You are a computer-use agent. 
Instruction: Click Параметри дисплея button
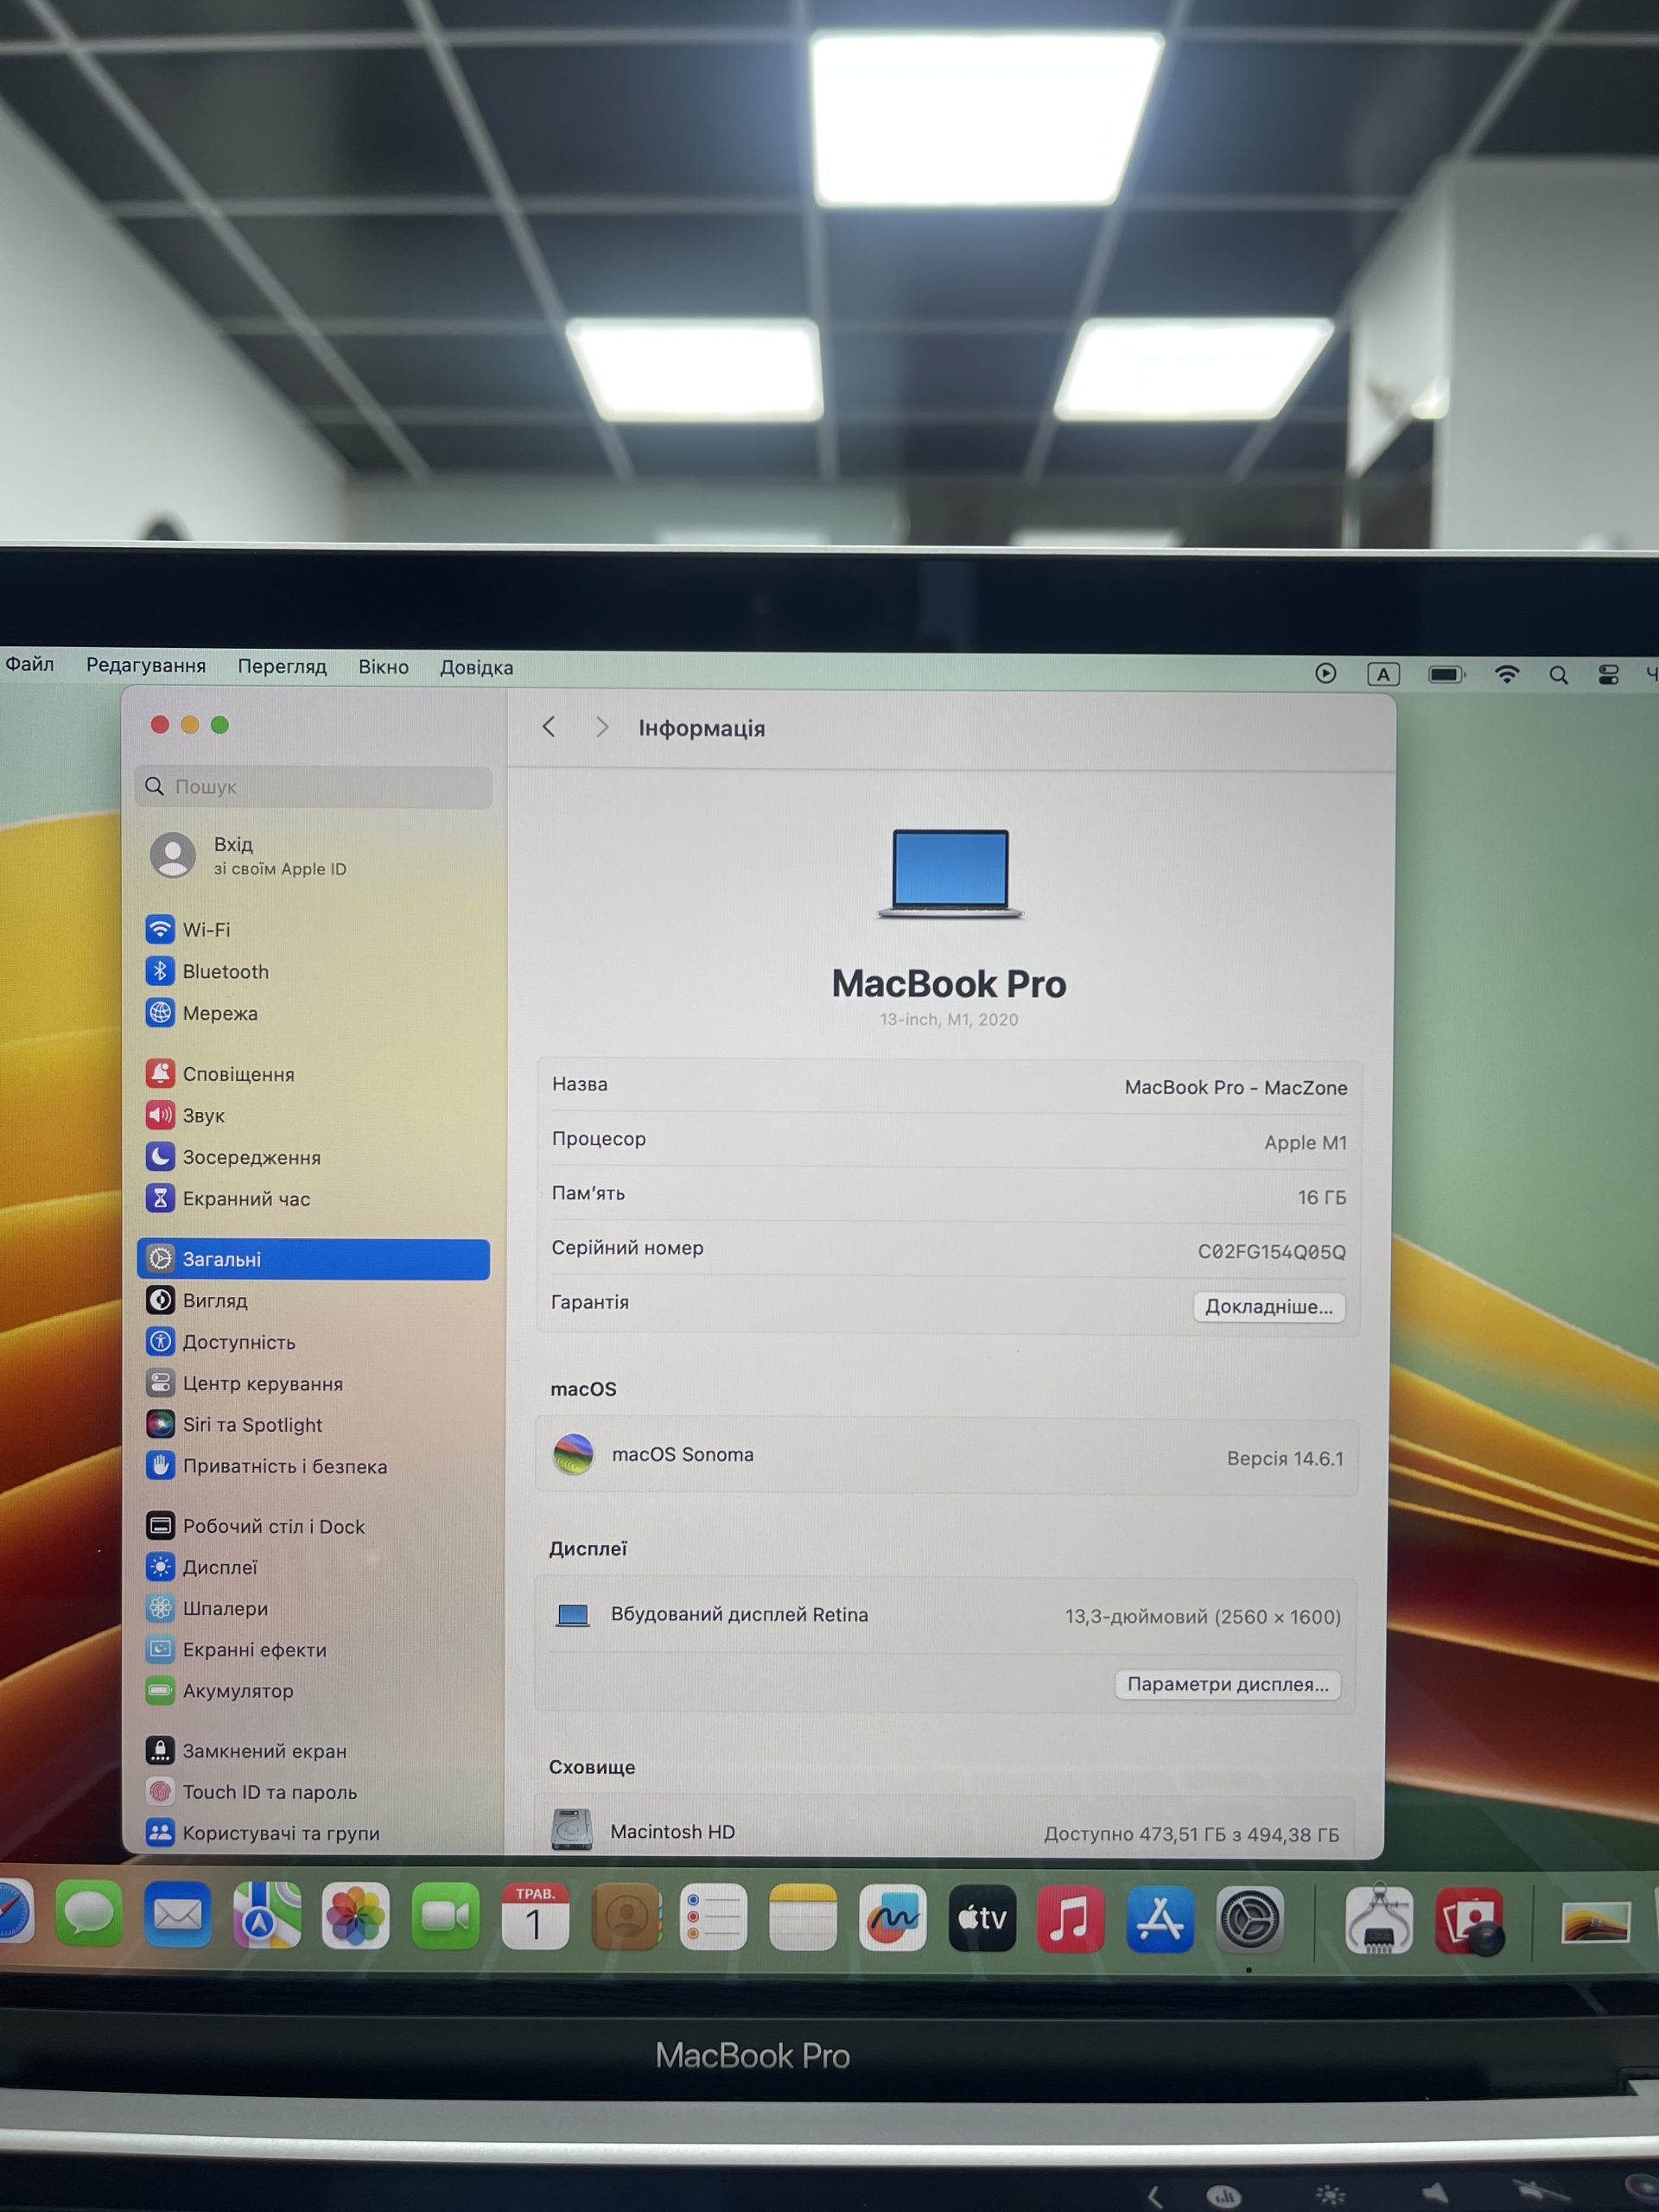click(x=1228, y=1685)
